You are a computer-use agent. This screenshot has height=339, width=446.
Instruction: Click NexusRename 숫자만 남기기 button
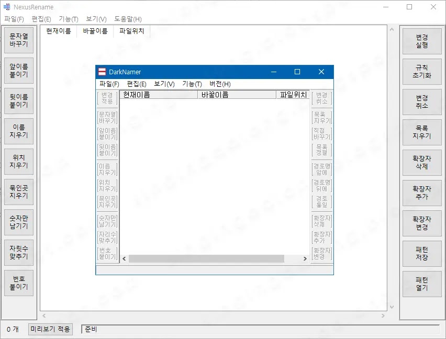tap(19, 222)
